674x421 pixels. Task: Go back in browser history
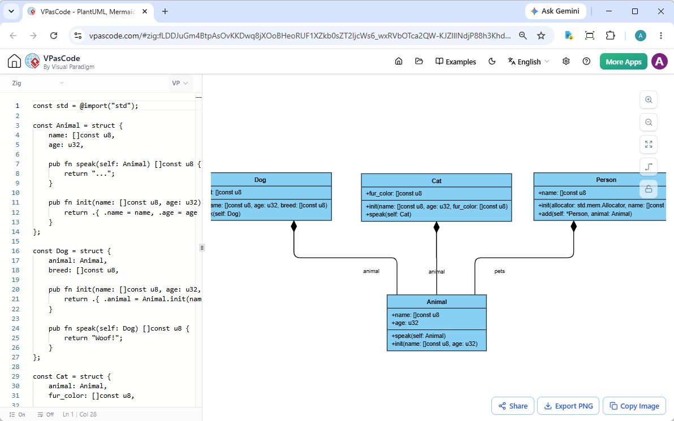tap(14, 36)
